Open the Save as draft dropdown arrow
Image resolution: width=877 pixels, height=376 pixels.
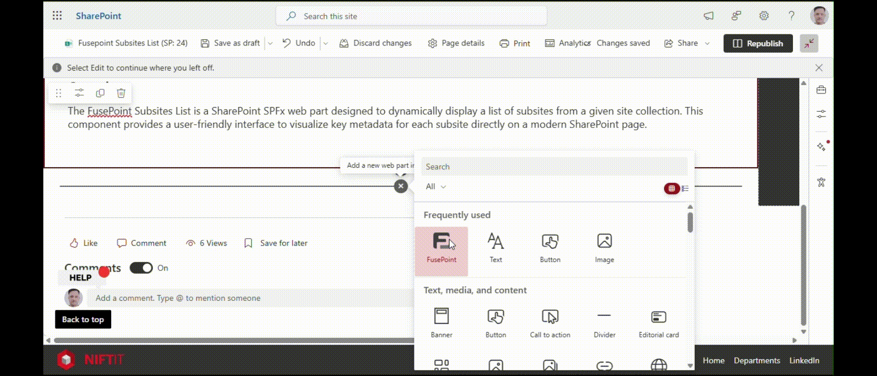[x=270, y=43]
